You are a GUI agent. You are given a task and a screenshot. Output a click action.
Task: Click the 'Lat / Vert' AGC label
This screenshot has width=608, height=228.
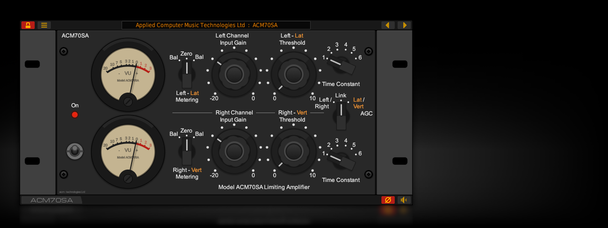(x=359, y=103)
